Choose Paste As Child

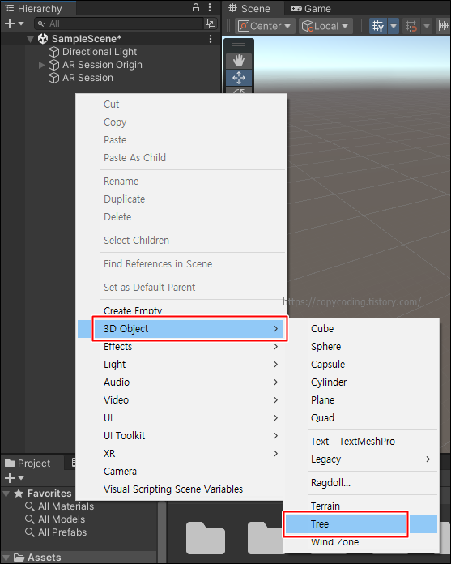click(182, 157)
